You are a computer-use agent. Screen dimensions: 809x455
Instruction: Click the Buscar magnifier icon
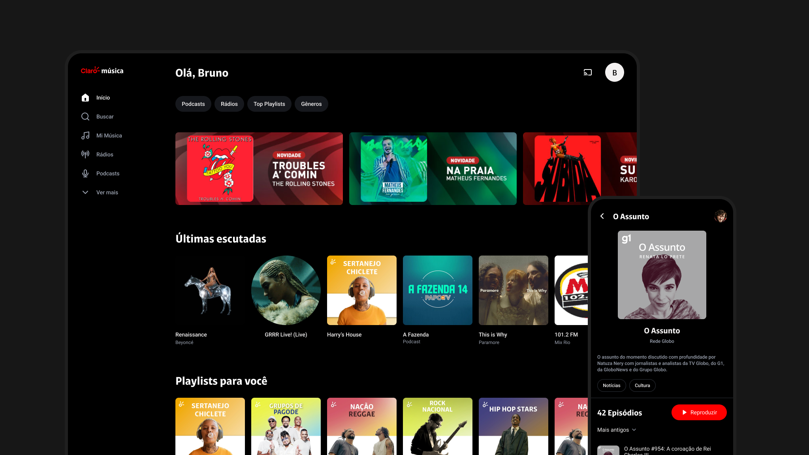point(85,117)
